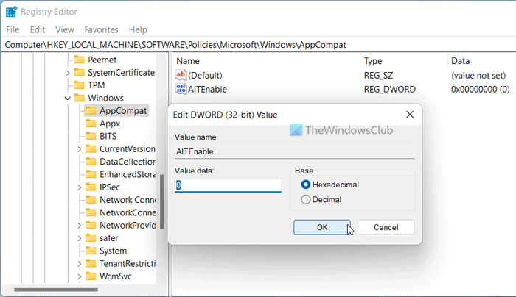
Task: Click the IPSec folder icon
Action: coord(91,187)
